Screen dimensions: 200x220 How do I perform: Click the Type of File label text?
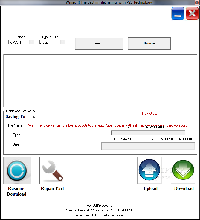50,37
